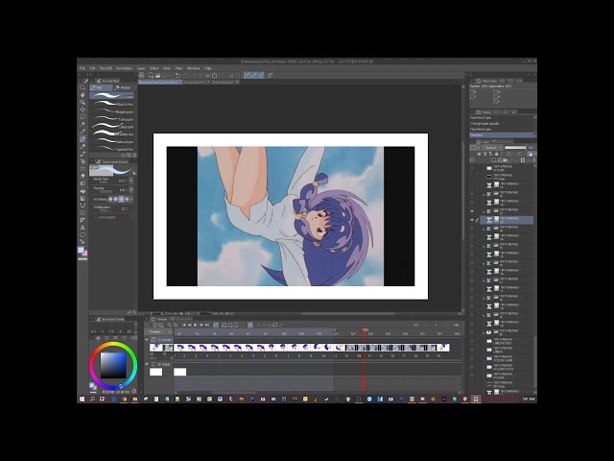This screenshot has width=614, height=461.
Task: Click the Open file icon in the command bar
Action: pos(157,75)
